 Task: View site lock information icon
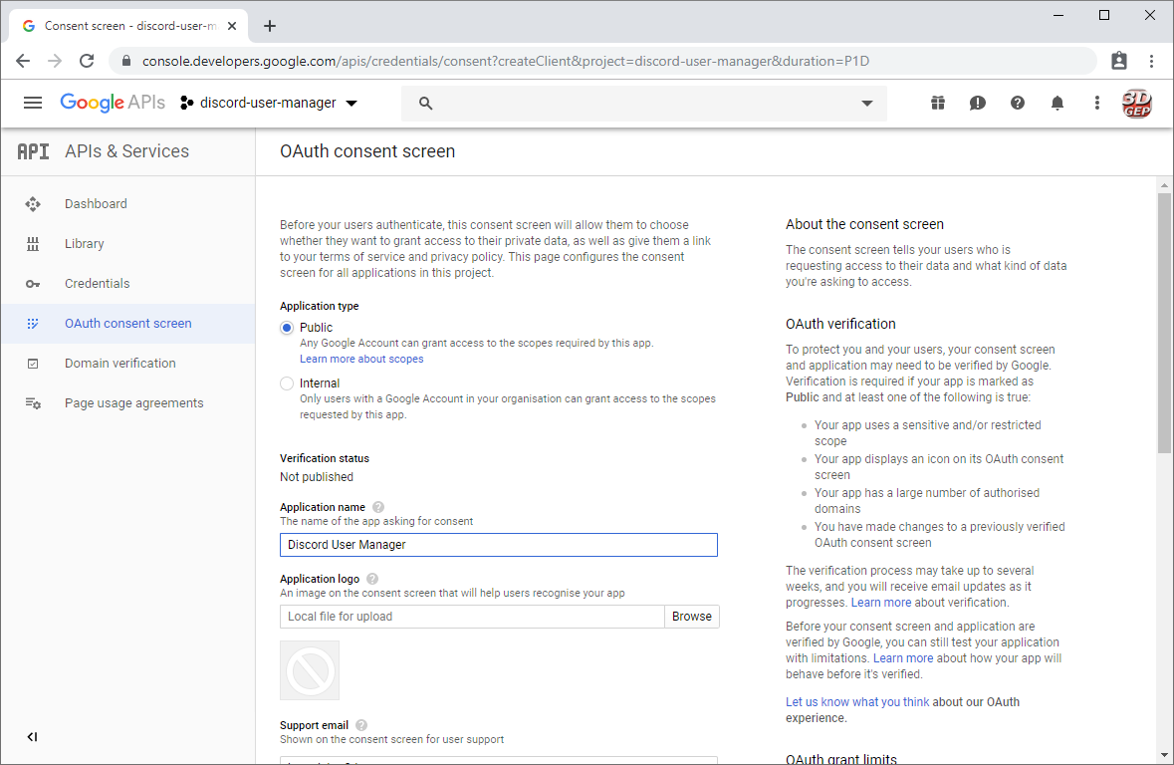tap(125, 61)
